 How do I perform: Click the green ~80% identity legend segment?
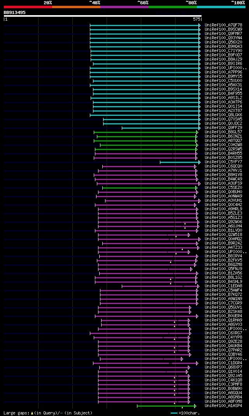coord(173,7)
